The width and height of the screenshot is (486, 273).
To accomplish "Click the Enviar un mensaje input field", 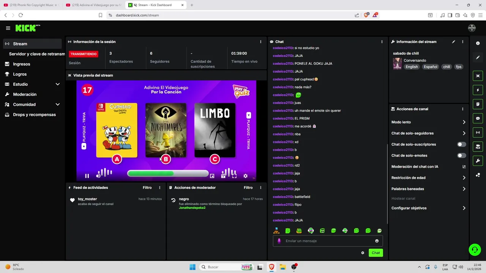I will (x=328, y=241).
